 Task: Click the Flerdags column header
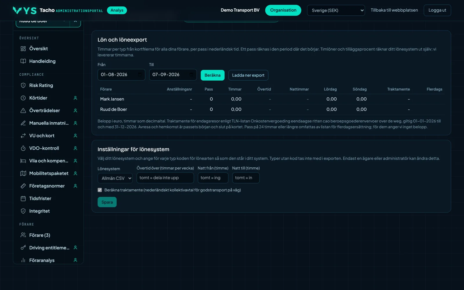coord(434,89)
